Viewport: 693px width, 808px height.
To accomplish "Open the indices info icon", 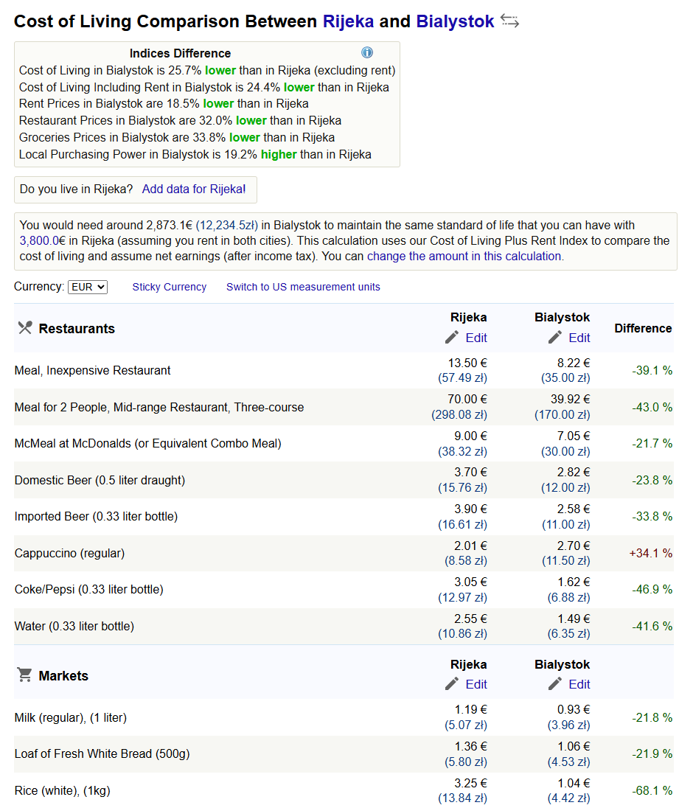I will pos(367,52).
